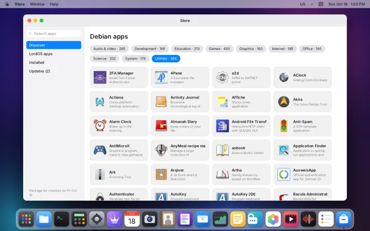Filter by Development category
The image size is (370, 231).
(150, 49)
